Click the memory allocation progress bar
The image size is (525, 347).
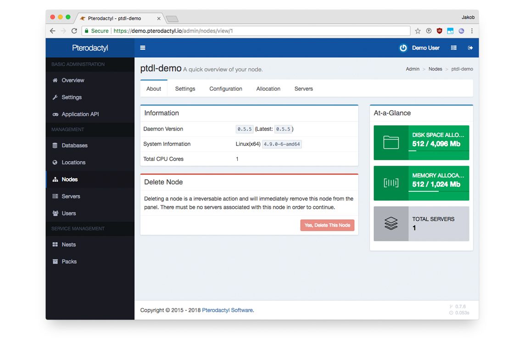tap(439, 191)
